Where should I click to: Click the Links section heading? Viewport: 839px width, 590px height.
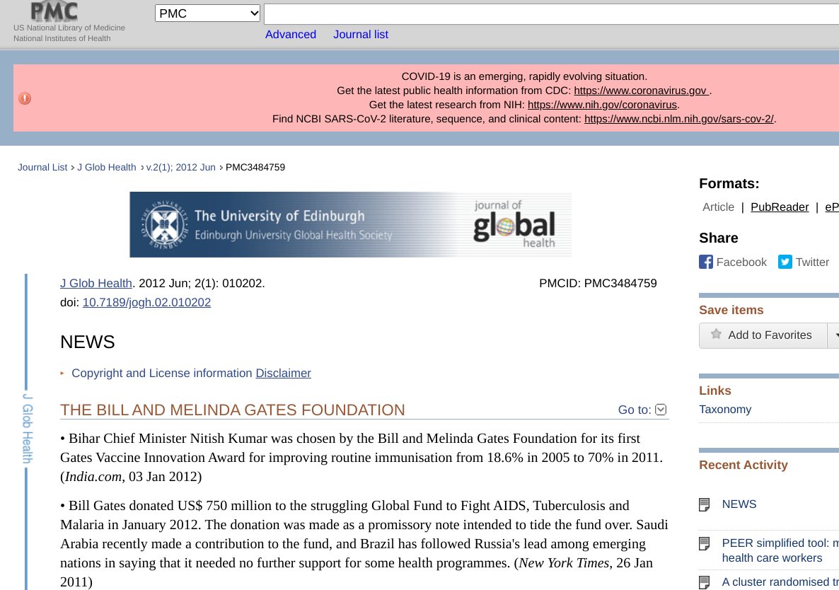pos(715,391)
